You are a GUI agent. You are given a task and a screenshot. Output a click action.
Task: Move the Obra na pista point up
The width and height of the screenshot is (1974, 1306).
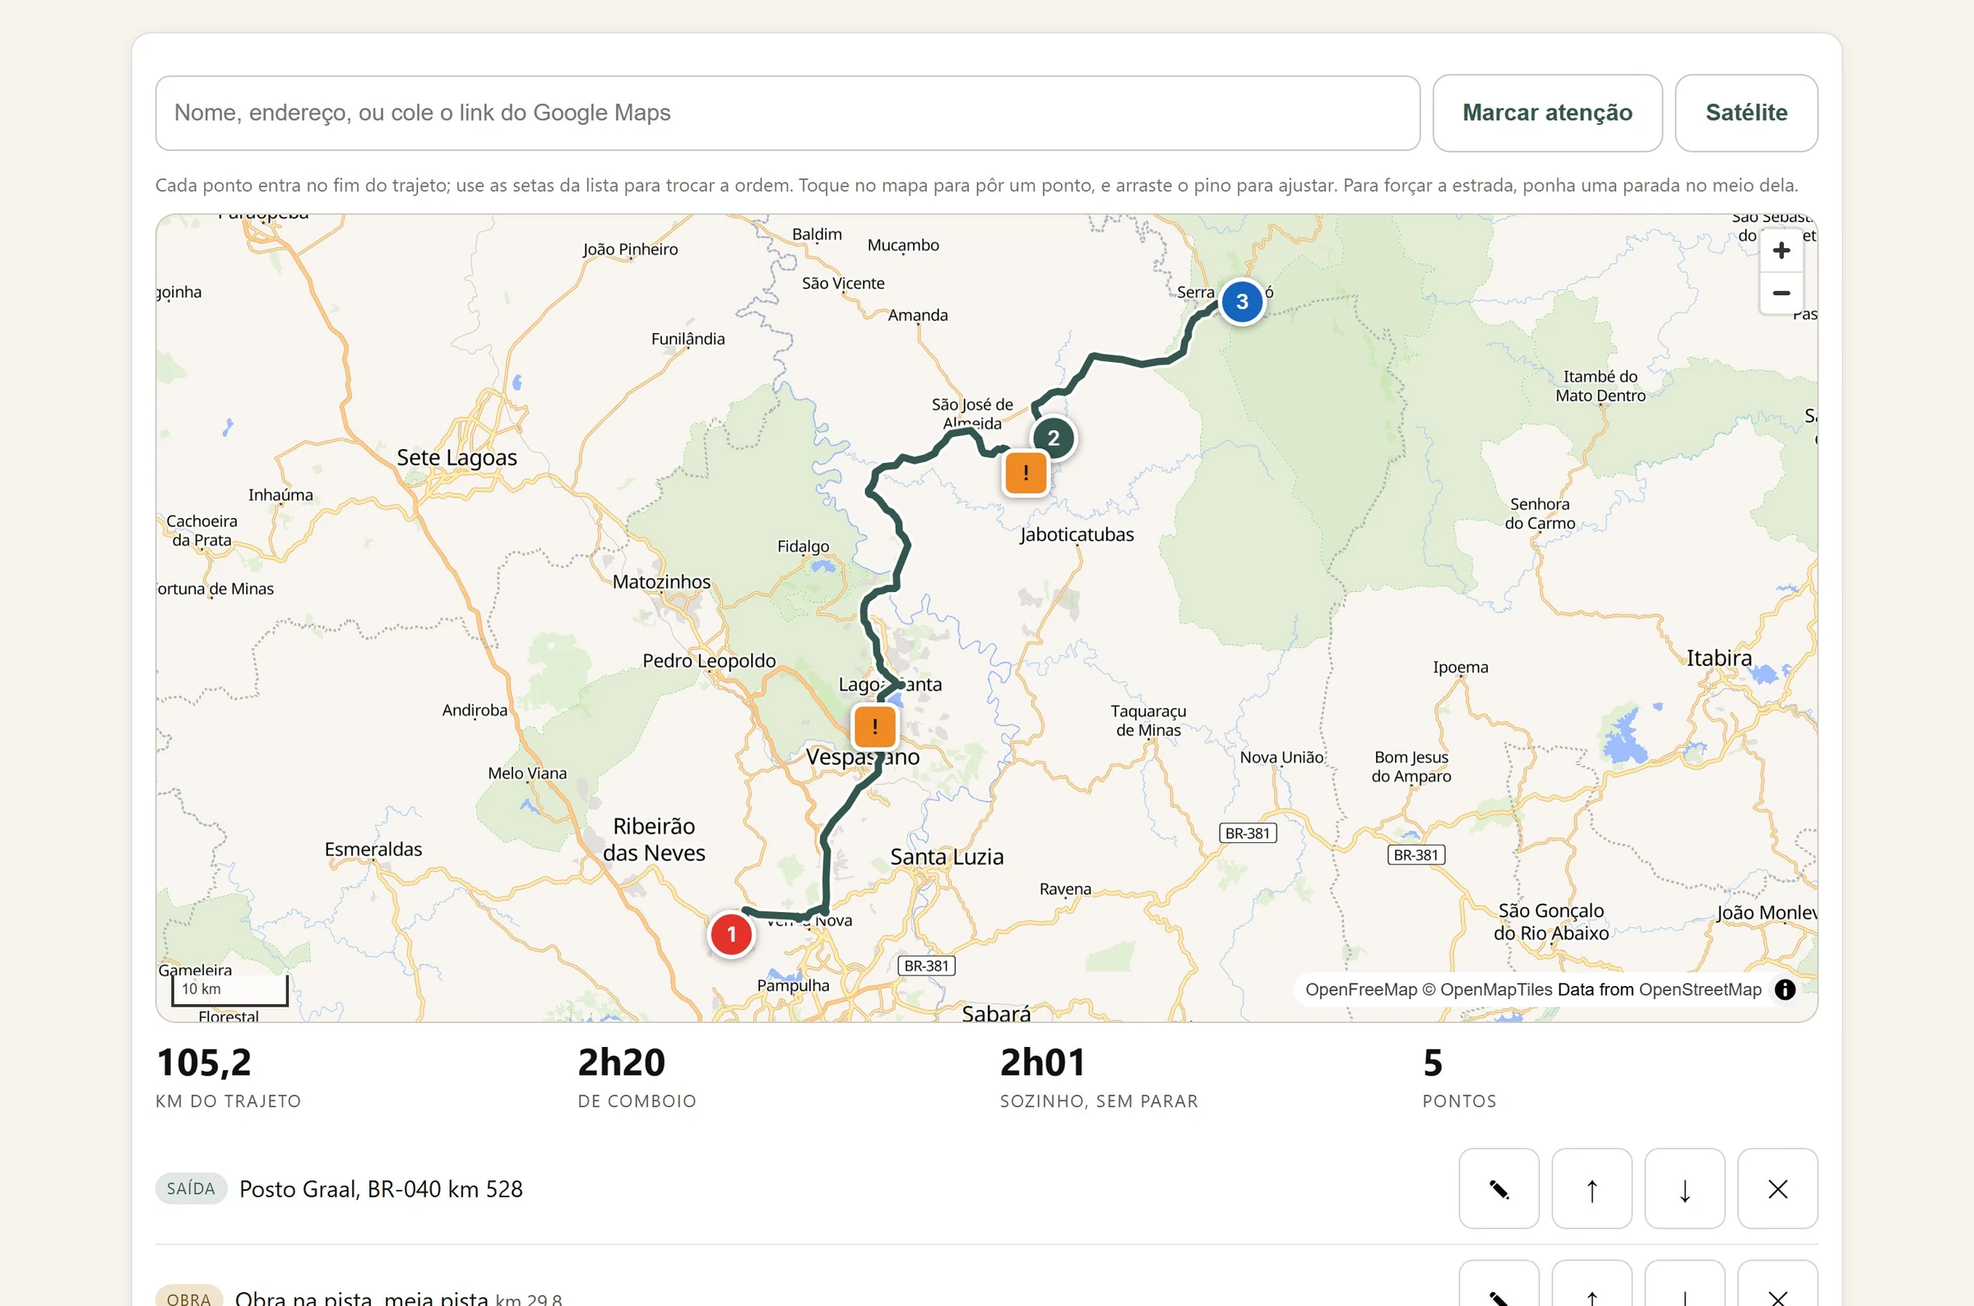point(1591,1284)
